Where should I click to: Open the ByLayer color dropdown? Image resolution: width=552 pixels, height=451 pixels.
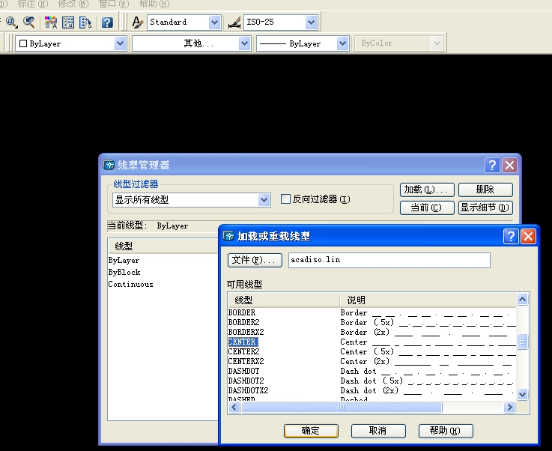click(120, 43)
